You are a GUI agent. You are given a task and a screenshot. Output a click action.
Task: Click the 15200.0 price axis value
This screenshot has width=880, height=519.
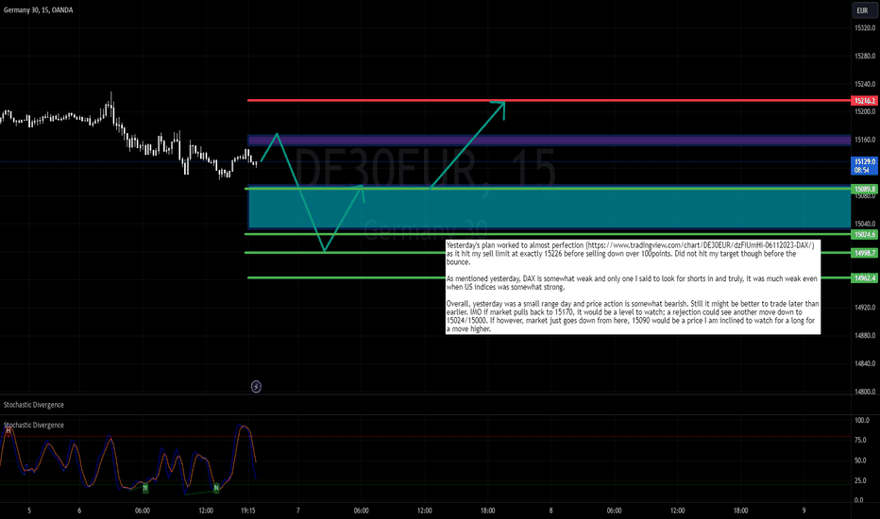click(865, 111)
